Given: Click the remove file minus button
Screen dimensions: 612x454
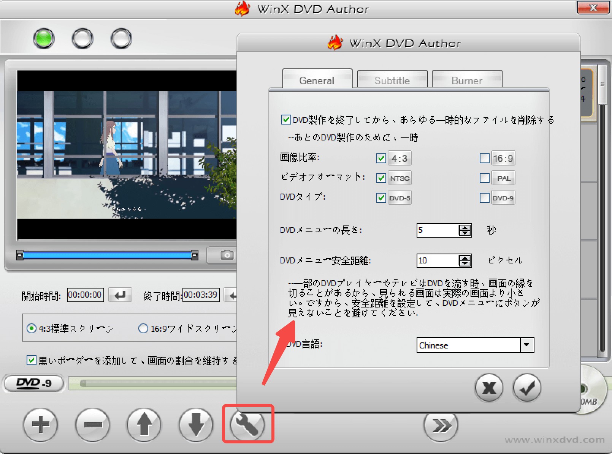Looking at the screenshot, I should [x=92, y=424].
